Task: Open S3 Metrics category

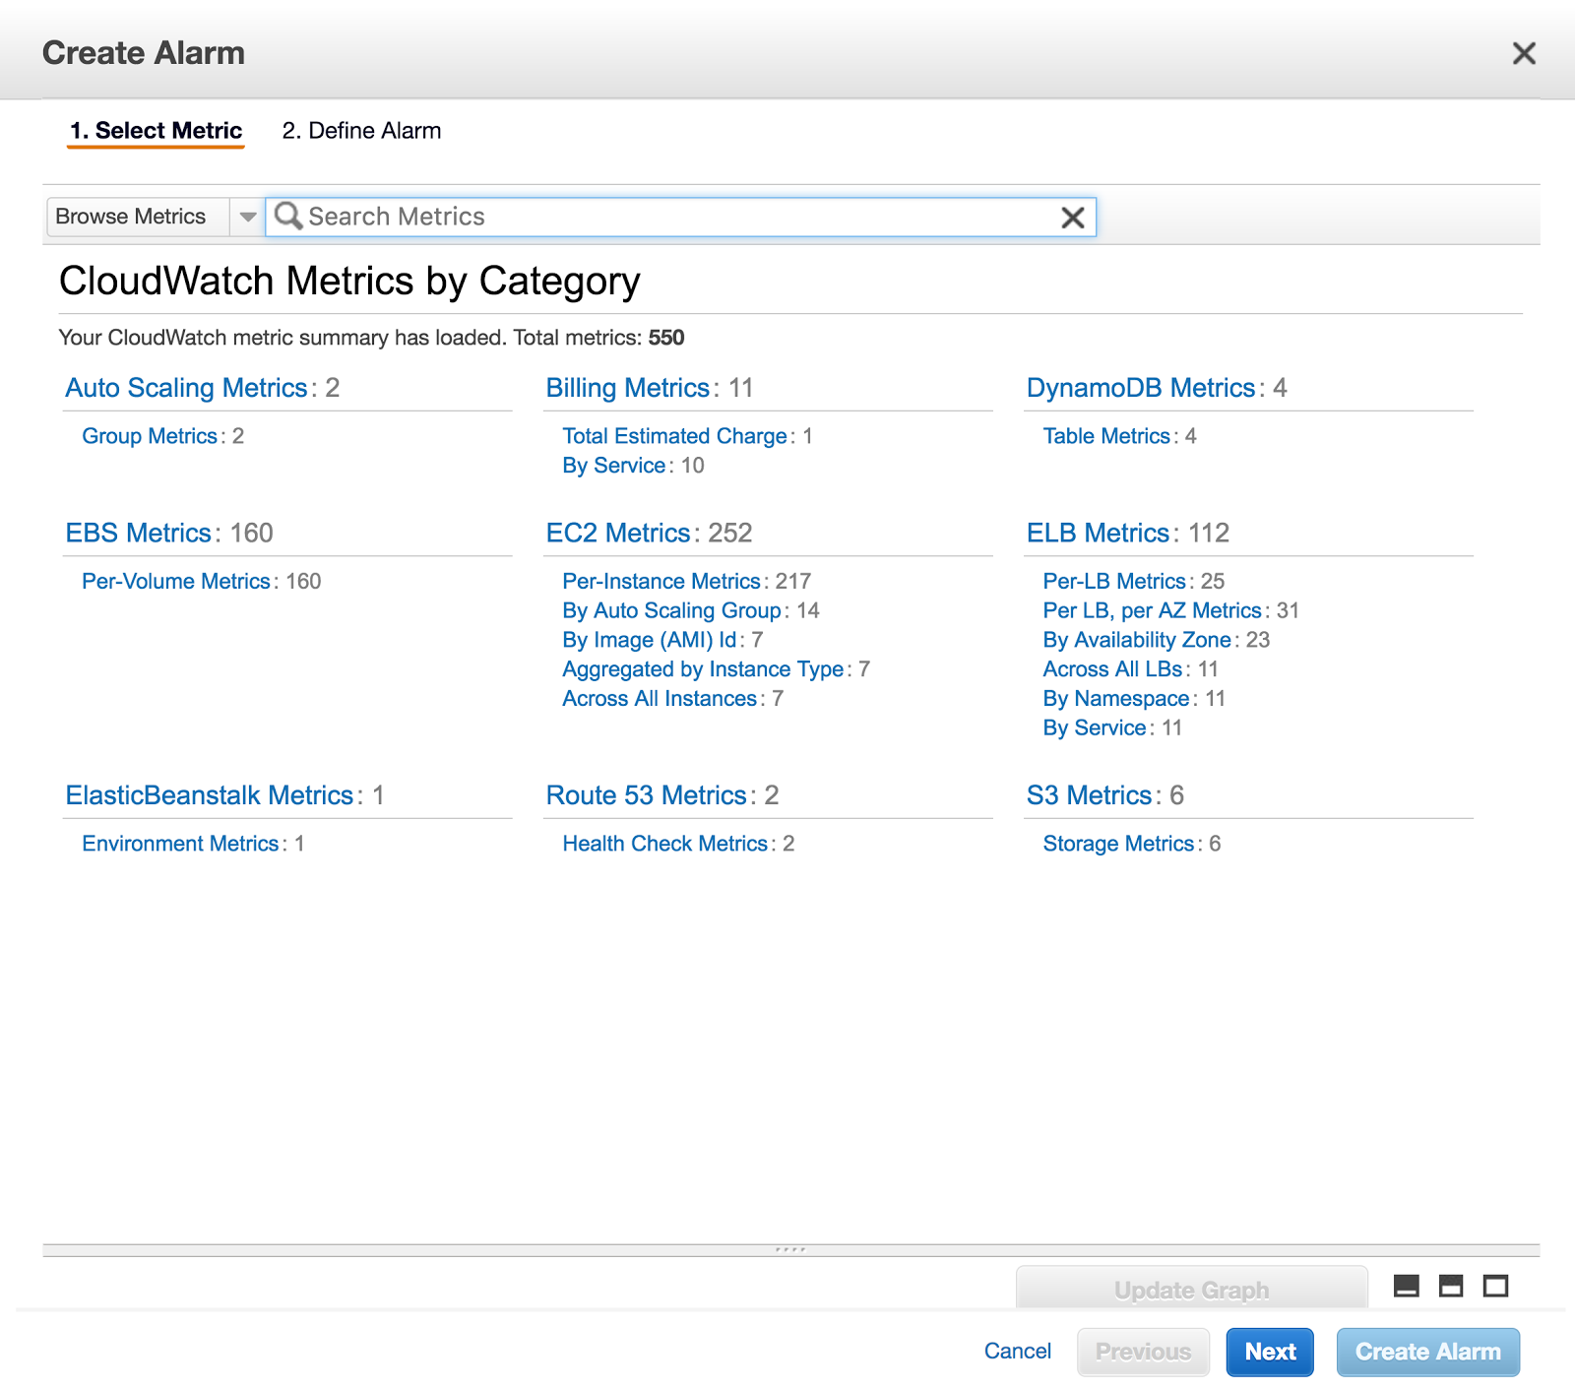Action: coord(1089,795)
